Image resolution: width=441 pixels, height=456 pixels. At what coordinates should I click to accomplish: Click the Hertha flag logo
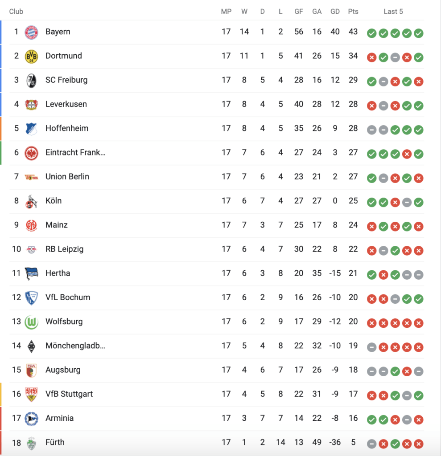click(31, 273)
